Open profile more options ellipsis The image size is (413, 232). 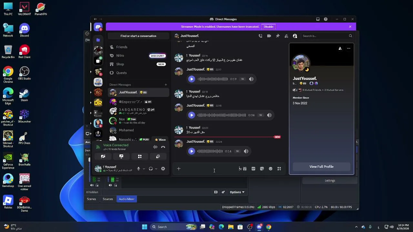(348, 48)
